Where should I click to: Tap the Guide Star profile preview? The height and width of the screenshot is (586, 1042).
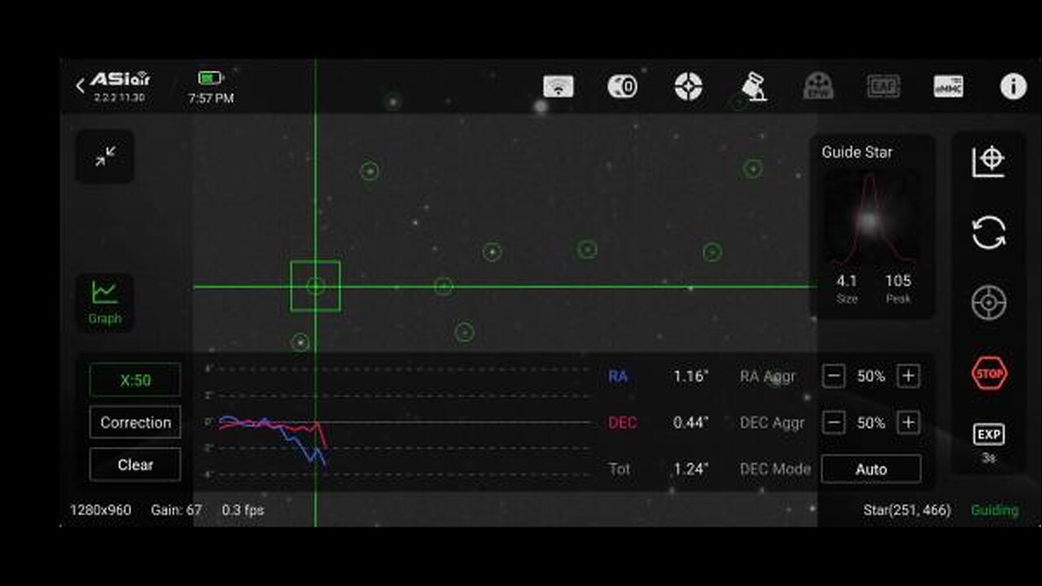pyautogui.click(x=873, y=220)
